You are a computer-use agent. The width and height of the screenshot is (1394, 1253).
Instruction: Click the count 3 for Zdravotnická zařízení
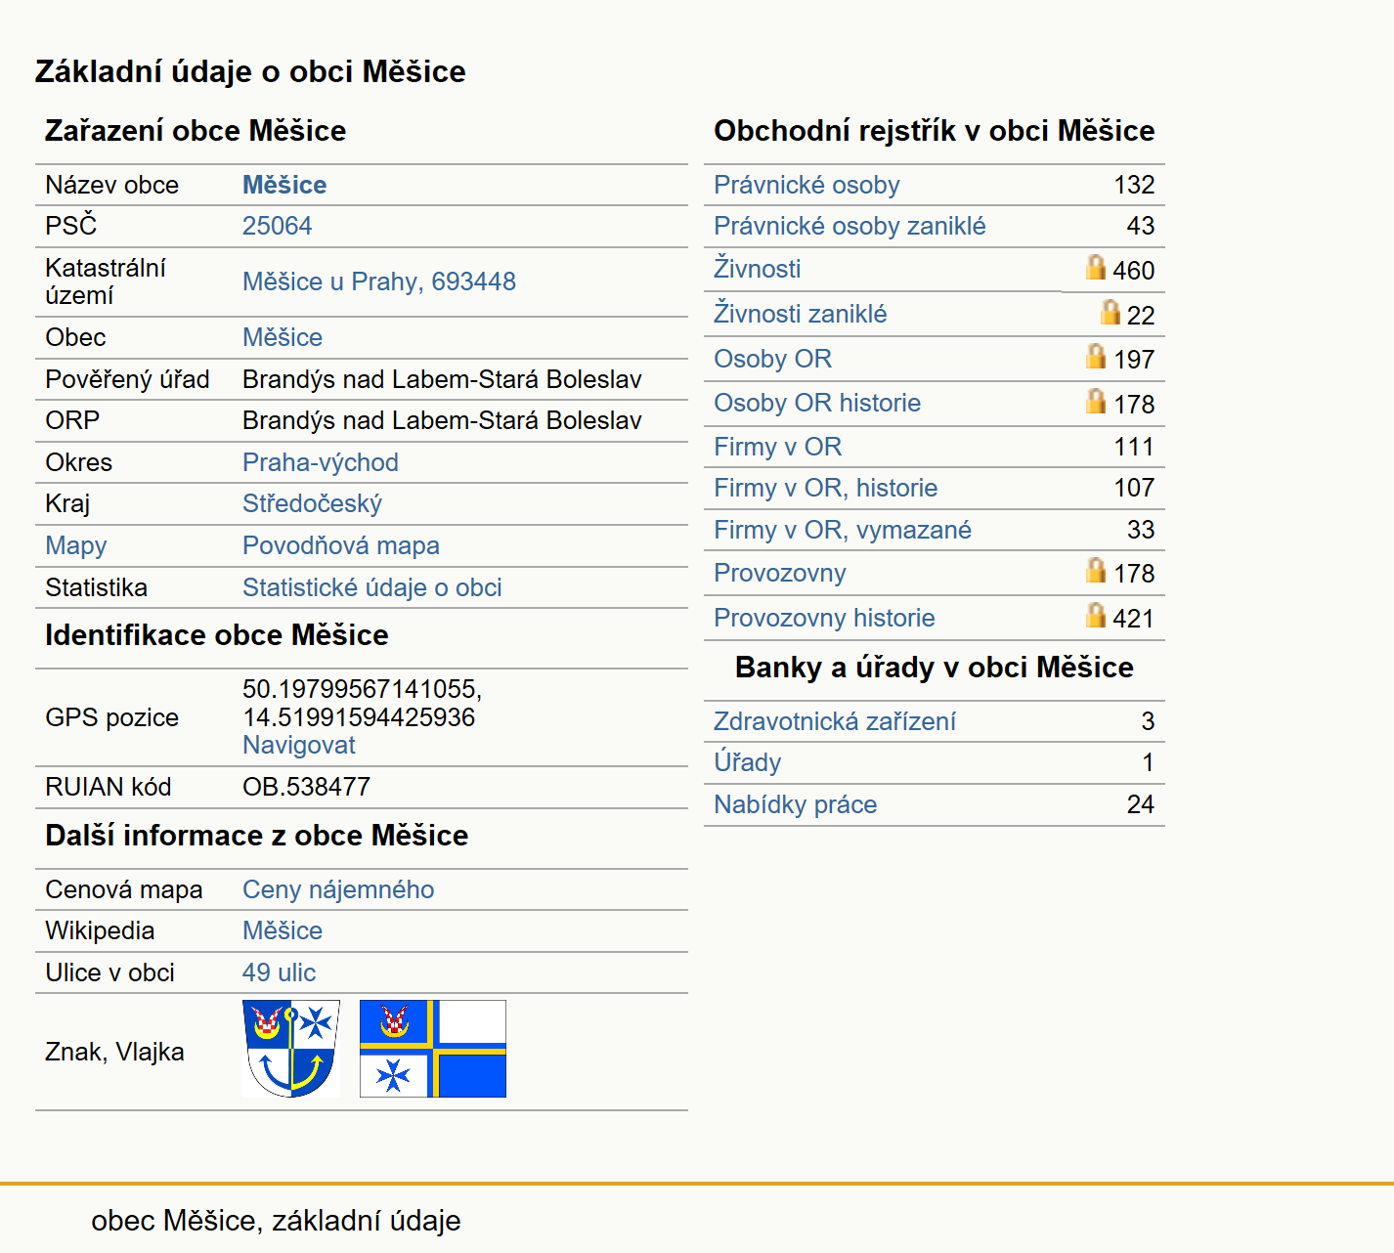[x=1148, y=721]
